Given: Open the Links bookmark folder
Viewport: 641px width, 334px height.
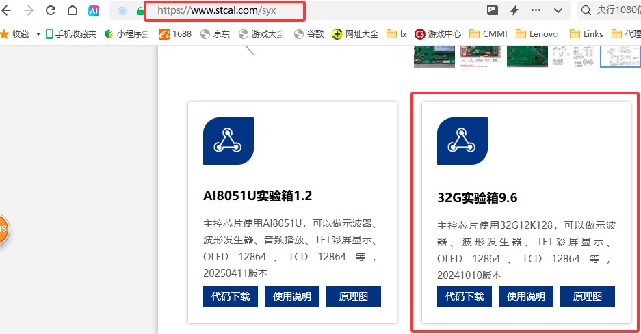Looking at the screenshot, I should [586, 34].
